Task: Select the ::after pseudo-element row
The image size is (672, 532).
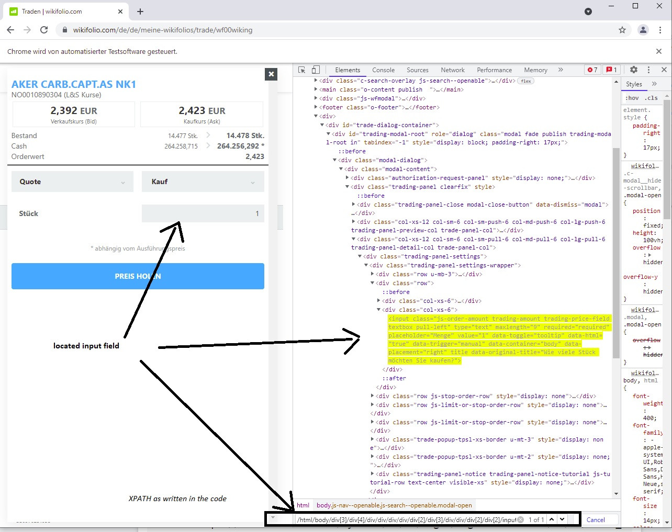Action: pos(394,378)
